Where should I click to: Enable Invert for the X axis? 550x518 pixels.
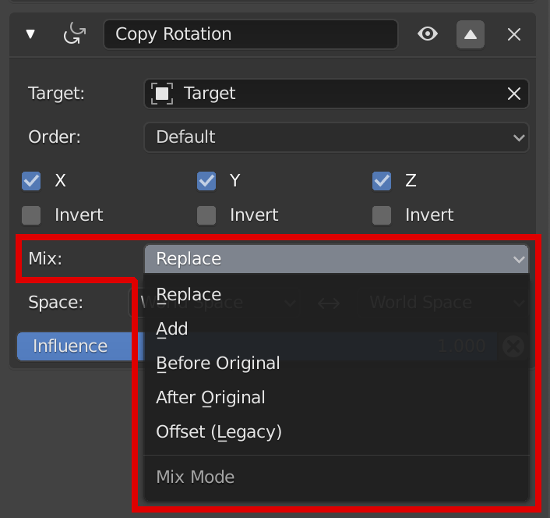click(x=31, y=215)
